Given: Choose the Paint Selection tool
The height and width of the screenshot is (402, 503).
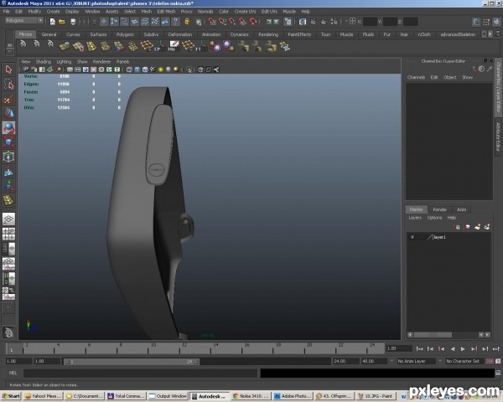Looking at the screenshot, I should [x=8, y=99].
